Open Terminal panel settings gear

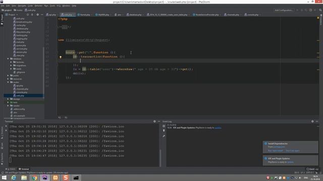154,122
